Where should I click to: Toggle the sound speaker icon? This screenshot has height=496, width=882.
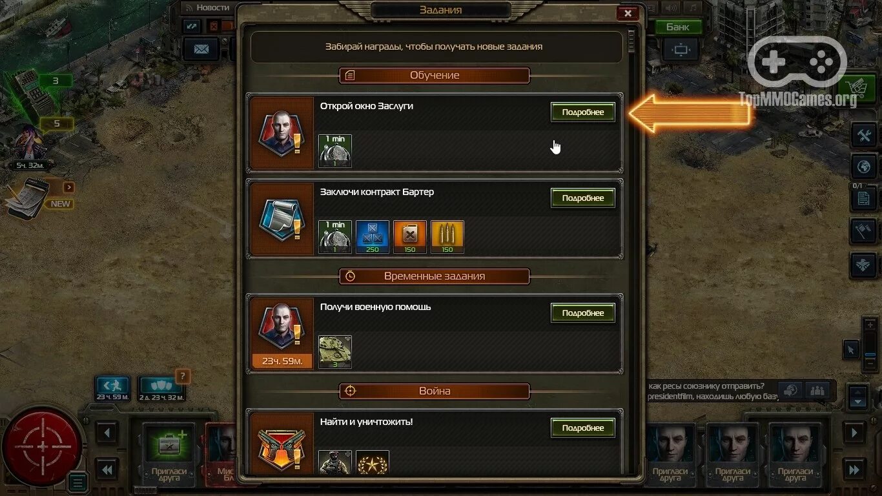(x=672, y=8)
